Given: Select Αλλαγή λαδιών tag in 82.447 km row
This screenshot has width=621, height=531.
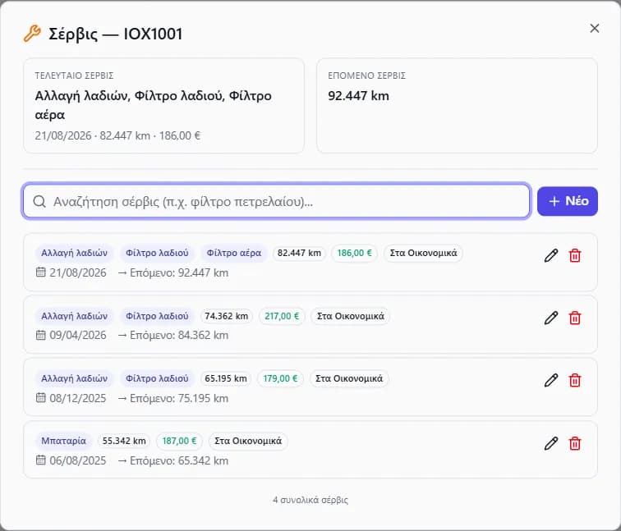Looking at the screenshot, I should click(75, 254).
